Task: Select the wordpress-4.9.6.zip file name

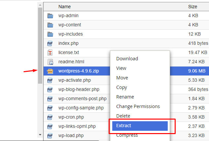Action: tap(79, 71)
